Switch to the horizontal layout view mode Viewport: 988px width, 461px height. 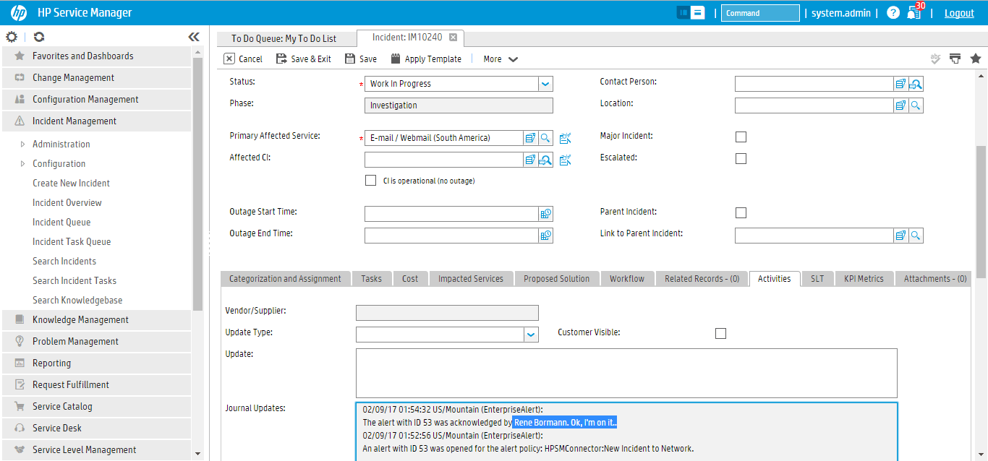click(x=698, y=12)
